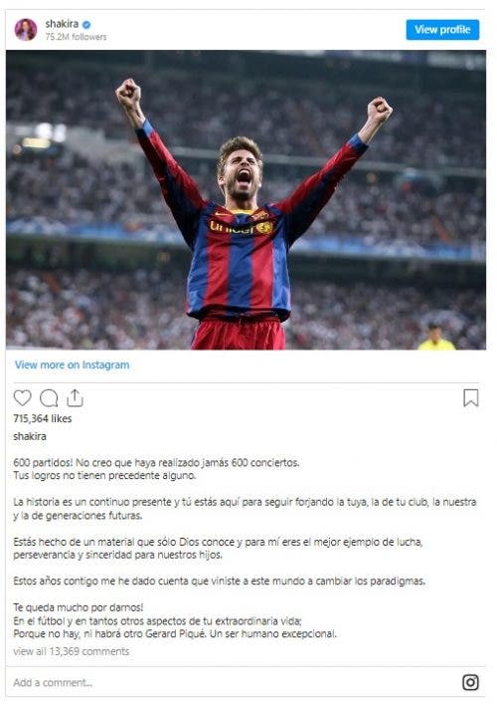Click the caption paragraph beginning 'La historia es'
Viewport: 497px width, 704px height.
[x=245, y=509]
